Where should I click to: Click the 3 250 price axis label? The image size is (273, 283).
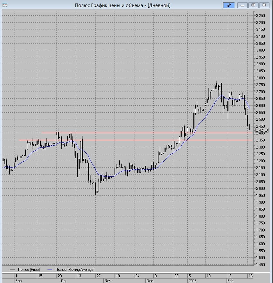click(x=260, y=15)
